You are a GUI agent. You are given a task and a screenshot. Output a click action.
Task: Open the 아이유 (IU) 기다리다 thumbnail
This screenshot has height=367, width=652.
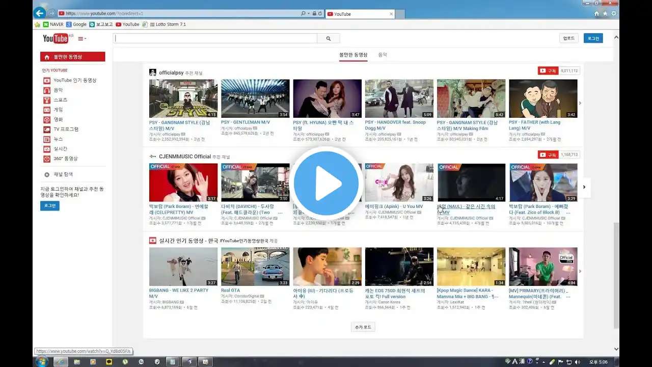click(327, 267)
